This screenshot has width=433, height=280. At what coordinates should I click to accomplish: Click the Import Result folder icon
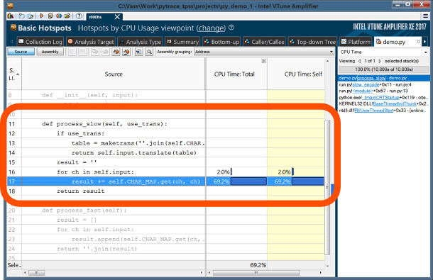pos(67,16)
